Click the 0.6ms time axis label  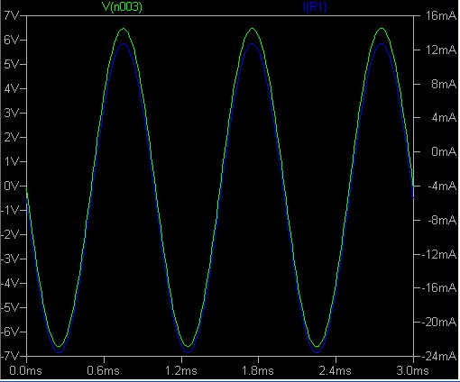pyautogui.click(x=103, y=370)
